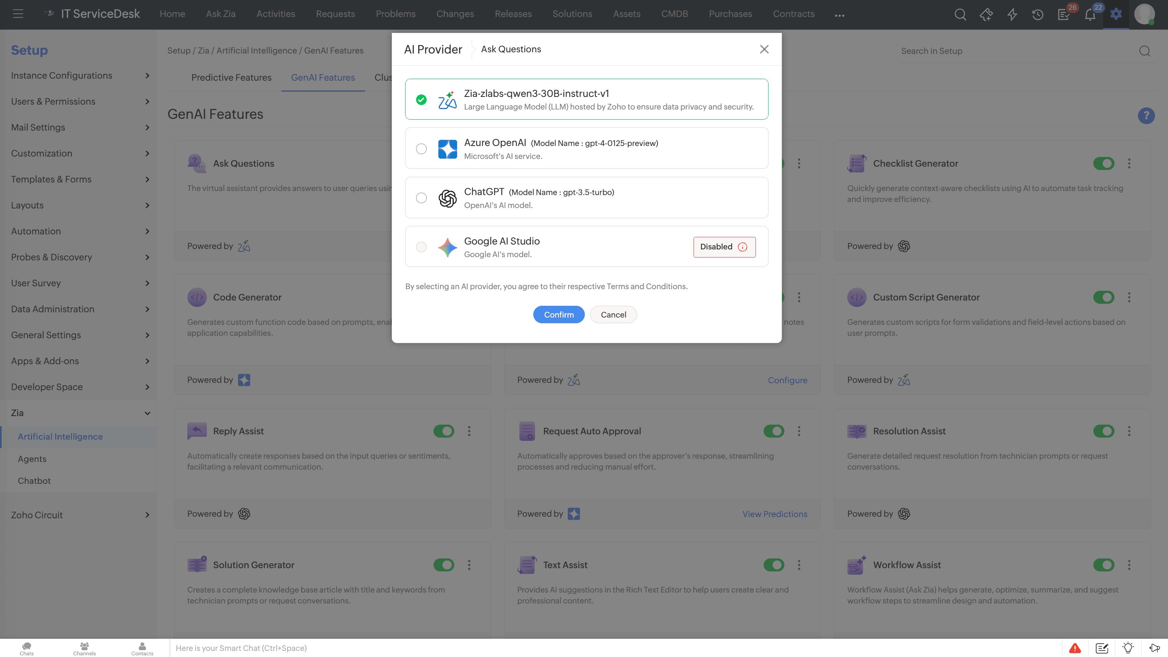
Task: Open the search magnifier in top bar
Action: (960, 15)
